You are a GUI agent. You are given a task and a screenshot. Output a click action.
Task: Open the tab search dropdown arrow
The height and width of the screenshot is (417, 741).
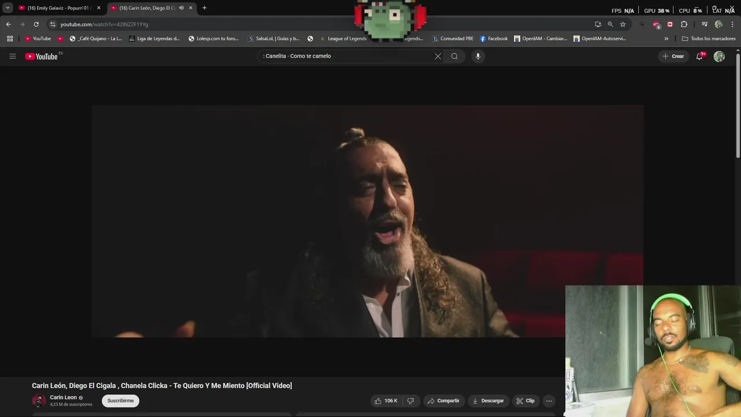(8, 8)
